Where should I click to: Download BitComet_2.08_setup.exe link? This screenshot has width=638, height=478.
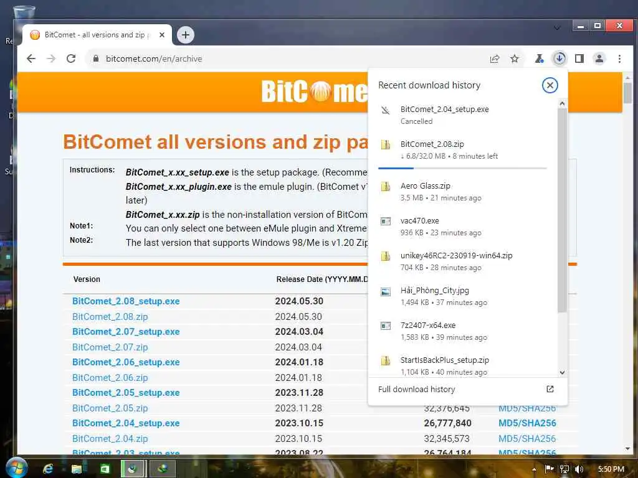(x=126, y=301)
